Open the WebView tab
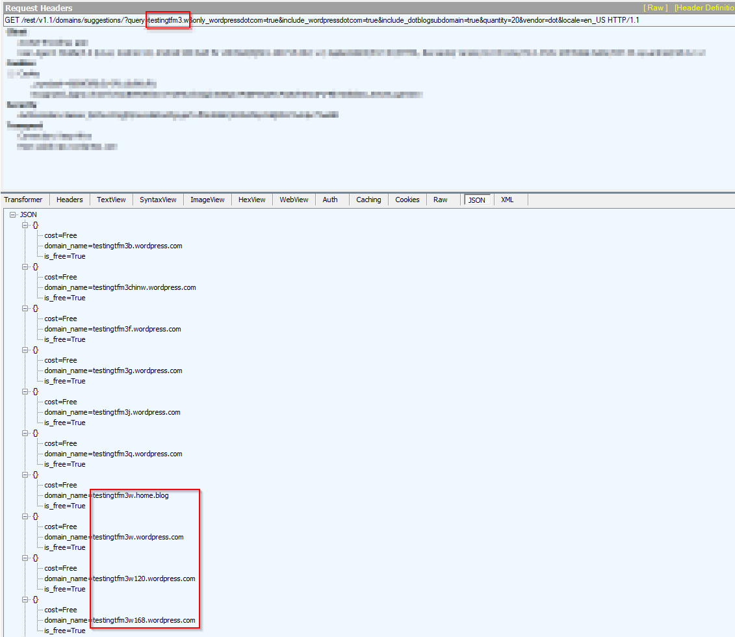This screenshot has height=637, width=735. click(294, 200)
